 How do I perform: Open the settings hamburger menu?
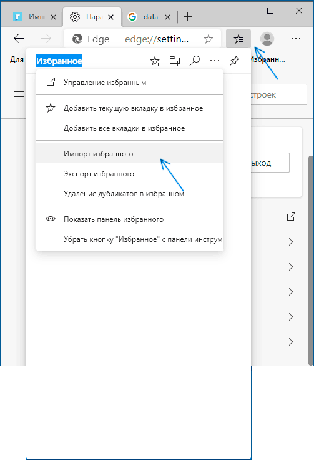pos(19,94)
